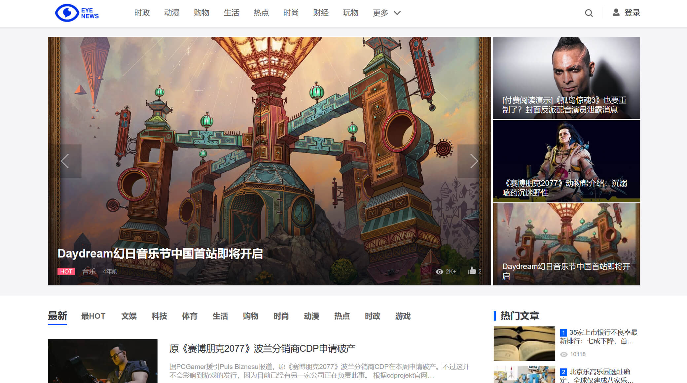Open hot article 北京乐高乐园选址确定
This screenshot has width=687, height=383.
tap(597, 376)
